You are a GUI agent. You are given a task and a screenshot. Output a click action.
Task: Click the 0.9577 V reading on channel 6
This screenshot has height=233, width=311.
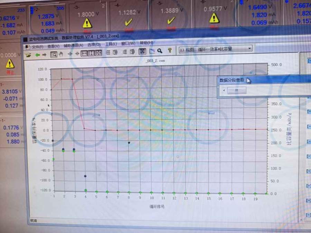(215, 9)
